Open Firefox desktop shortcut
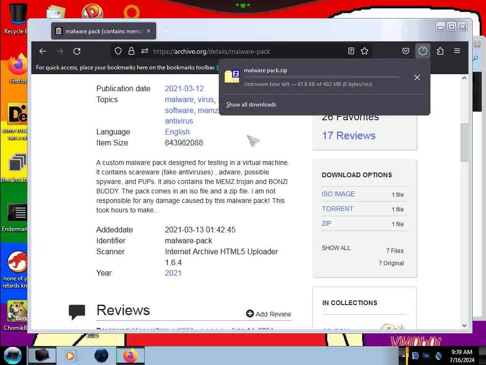486x365 pixels. (17, 69)
